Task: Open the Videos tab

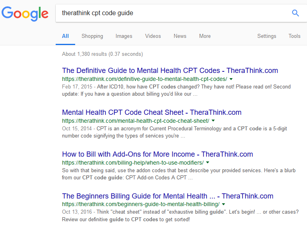Action: [153, 36]
